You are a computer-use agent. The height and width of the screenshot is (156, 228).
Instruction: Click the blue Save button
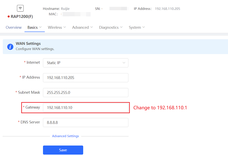[x=63, y=150]
